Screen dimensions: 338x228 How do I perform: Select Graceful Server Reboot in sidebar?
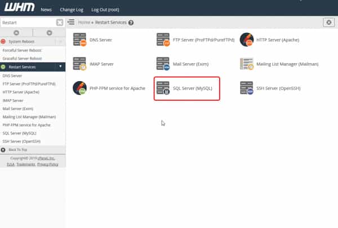[22, 59]
